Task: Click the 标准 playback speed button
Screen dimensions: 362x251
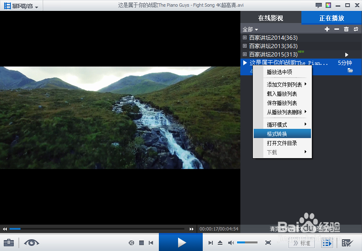Action: [301, 243]
